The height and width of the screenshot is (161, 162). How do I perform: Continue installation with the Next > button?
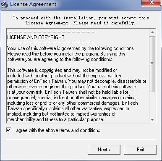(x=104, y=150)
